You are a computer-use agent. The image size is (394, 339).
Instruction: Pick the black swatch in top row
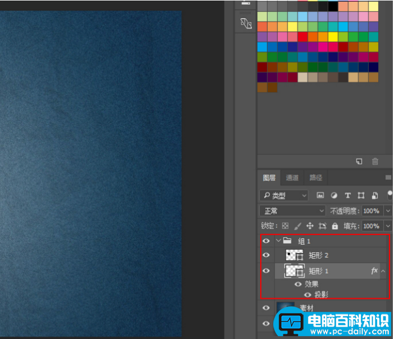tap(333, 6)
